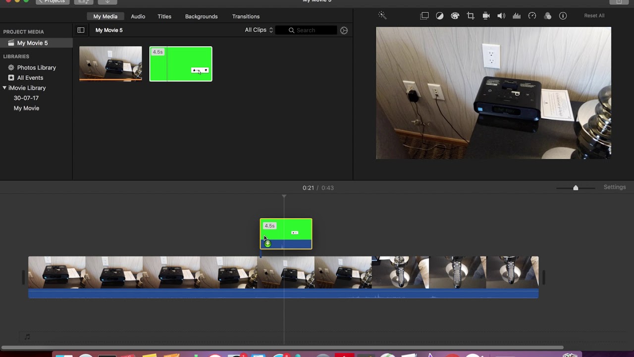Viewport: 634px width, 357px height.
Task: Switch to the My Media tab
Action: coord(105,16)
